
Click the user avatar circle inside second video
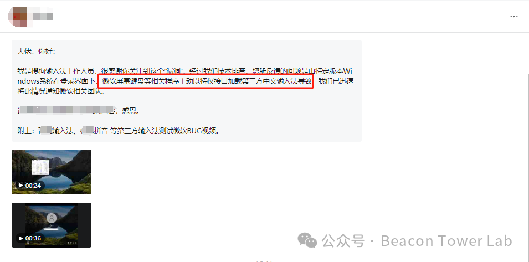[52, 218]
